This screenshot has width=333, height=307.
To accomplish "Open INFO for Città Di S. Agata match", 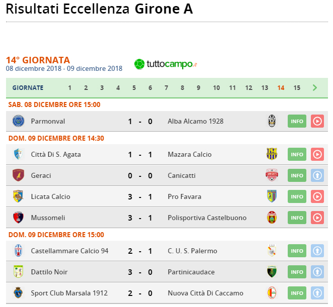I will [x=297, y=154].
